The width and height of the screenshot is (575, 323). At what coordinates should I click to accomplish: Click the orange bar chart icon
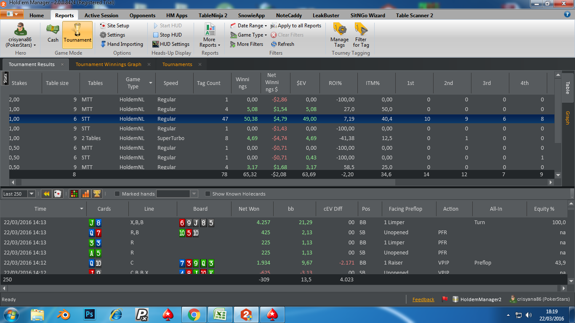tap(85, 194)
